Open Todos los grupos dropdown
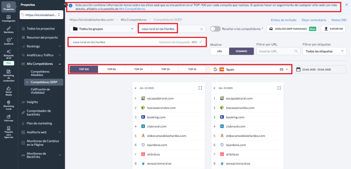The width and height of the screenshot is (351, 169). coord(103,29)
